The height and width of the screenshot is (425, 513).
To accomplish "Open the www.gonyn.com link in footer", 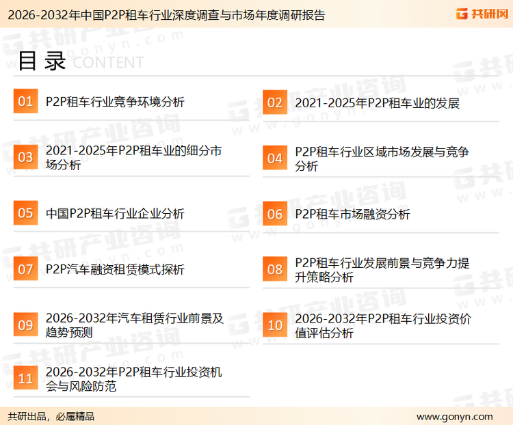I will (x=454, y=417).
